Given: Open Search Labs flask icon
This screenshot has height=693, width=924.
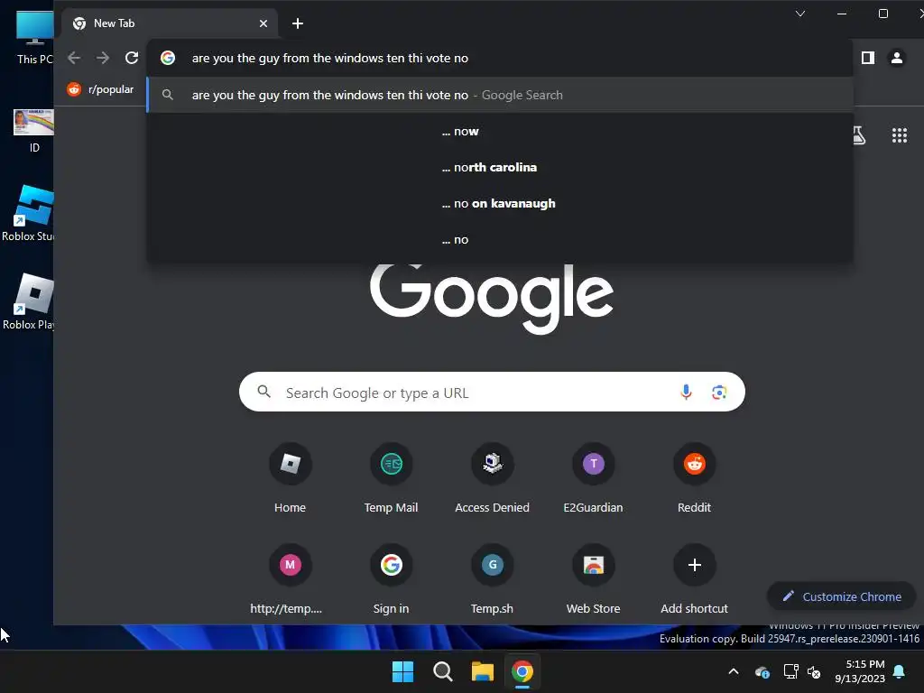Looking at the screenshot, I should (859, 135).
